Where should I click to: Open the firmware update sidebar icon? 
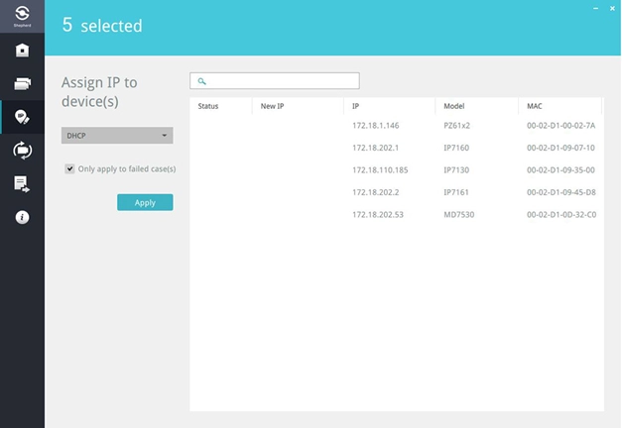(x=22, y=151)
